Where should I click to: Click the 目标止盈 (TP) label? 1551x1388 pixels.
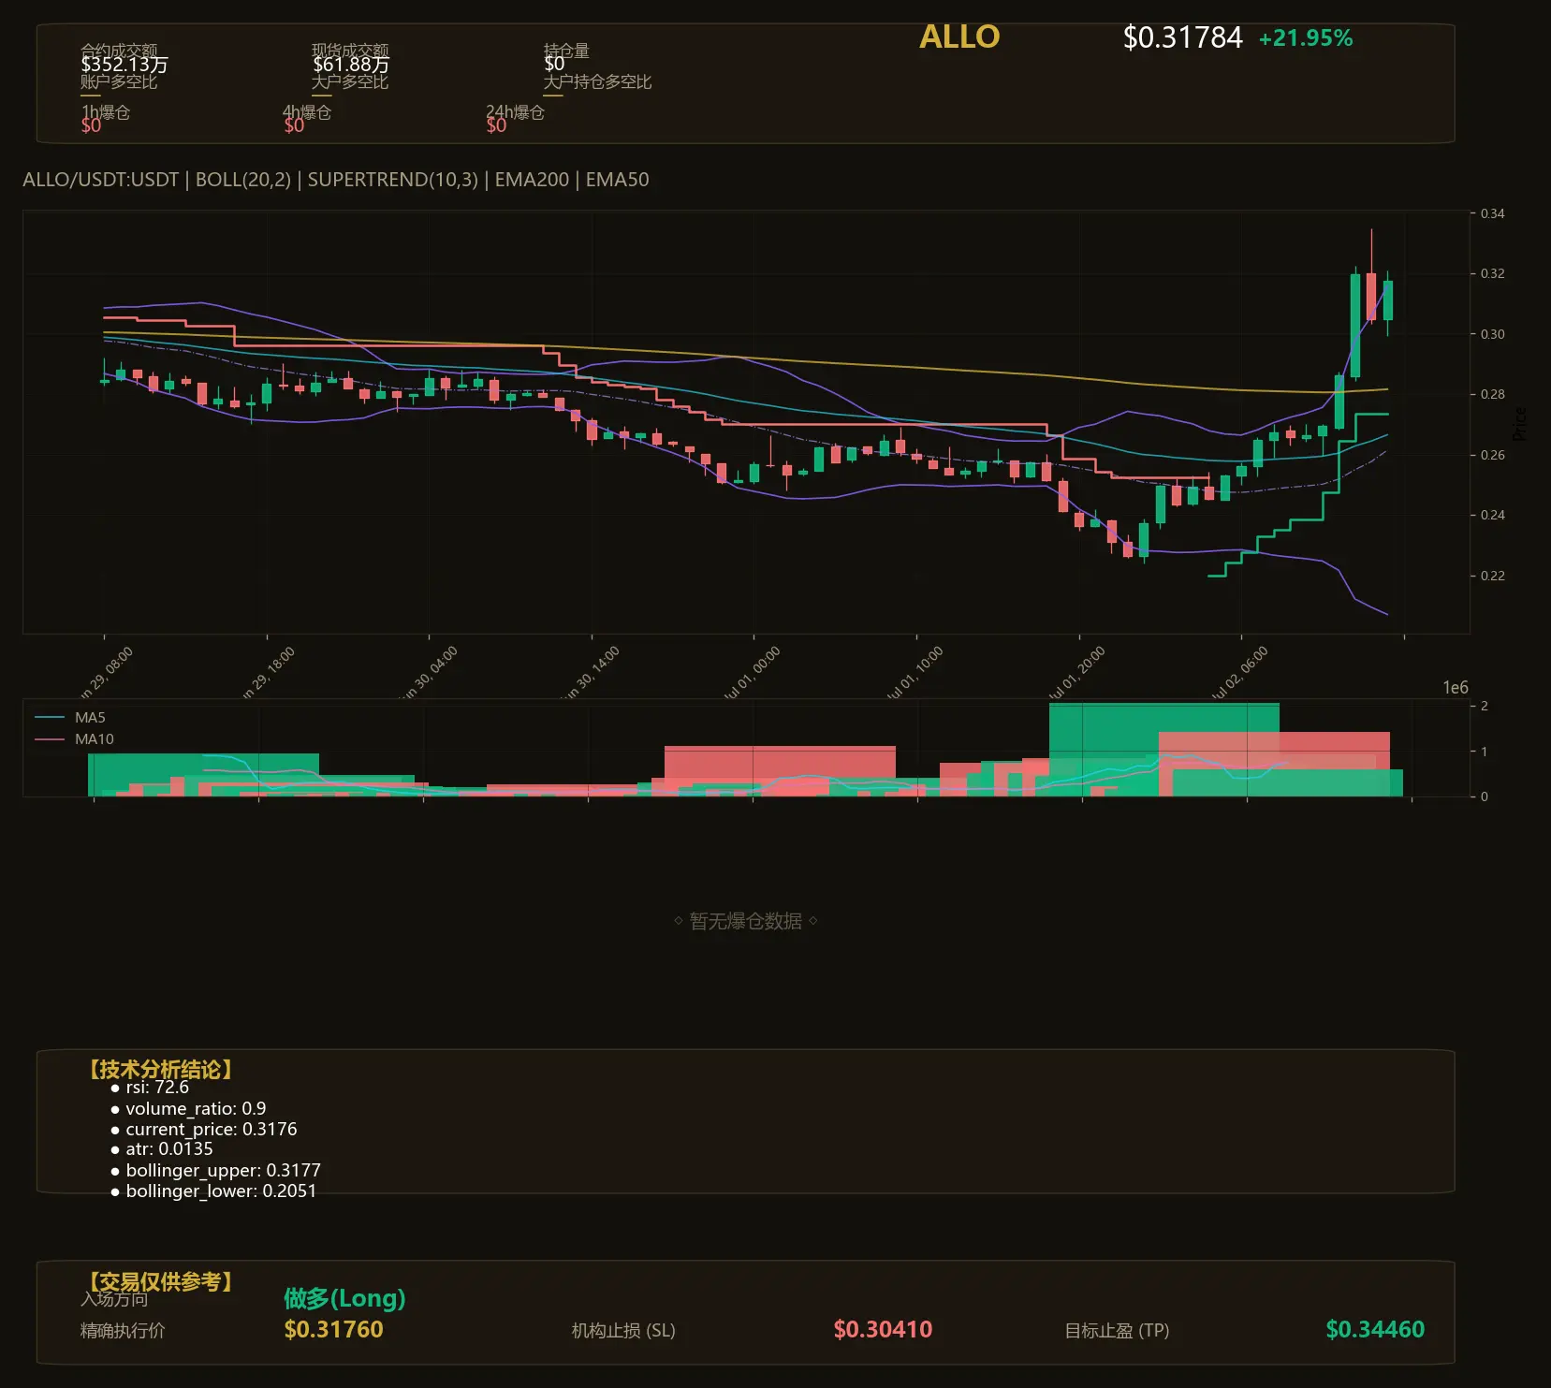(x=1117, y=1331)
